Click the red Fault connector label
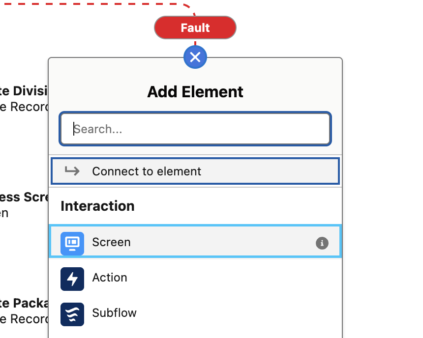The image size is (423, 338). coord(195,28)
